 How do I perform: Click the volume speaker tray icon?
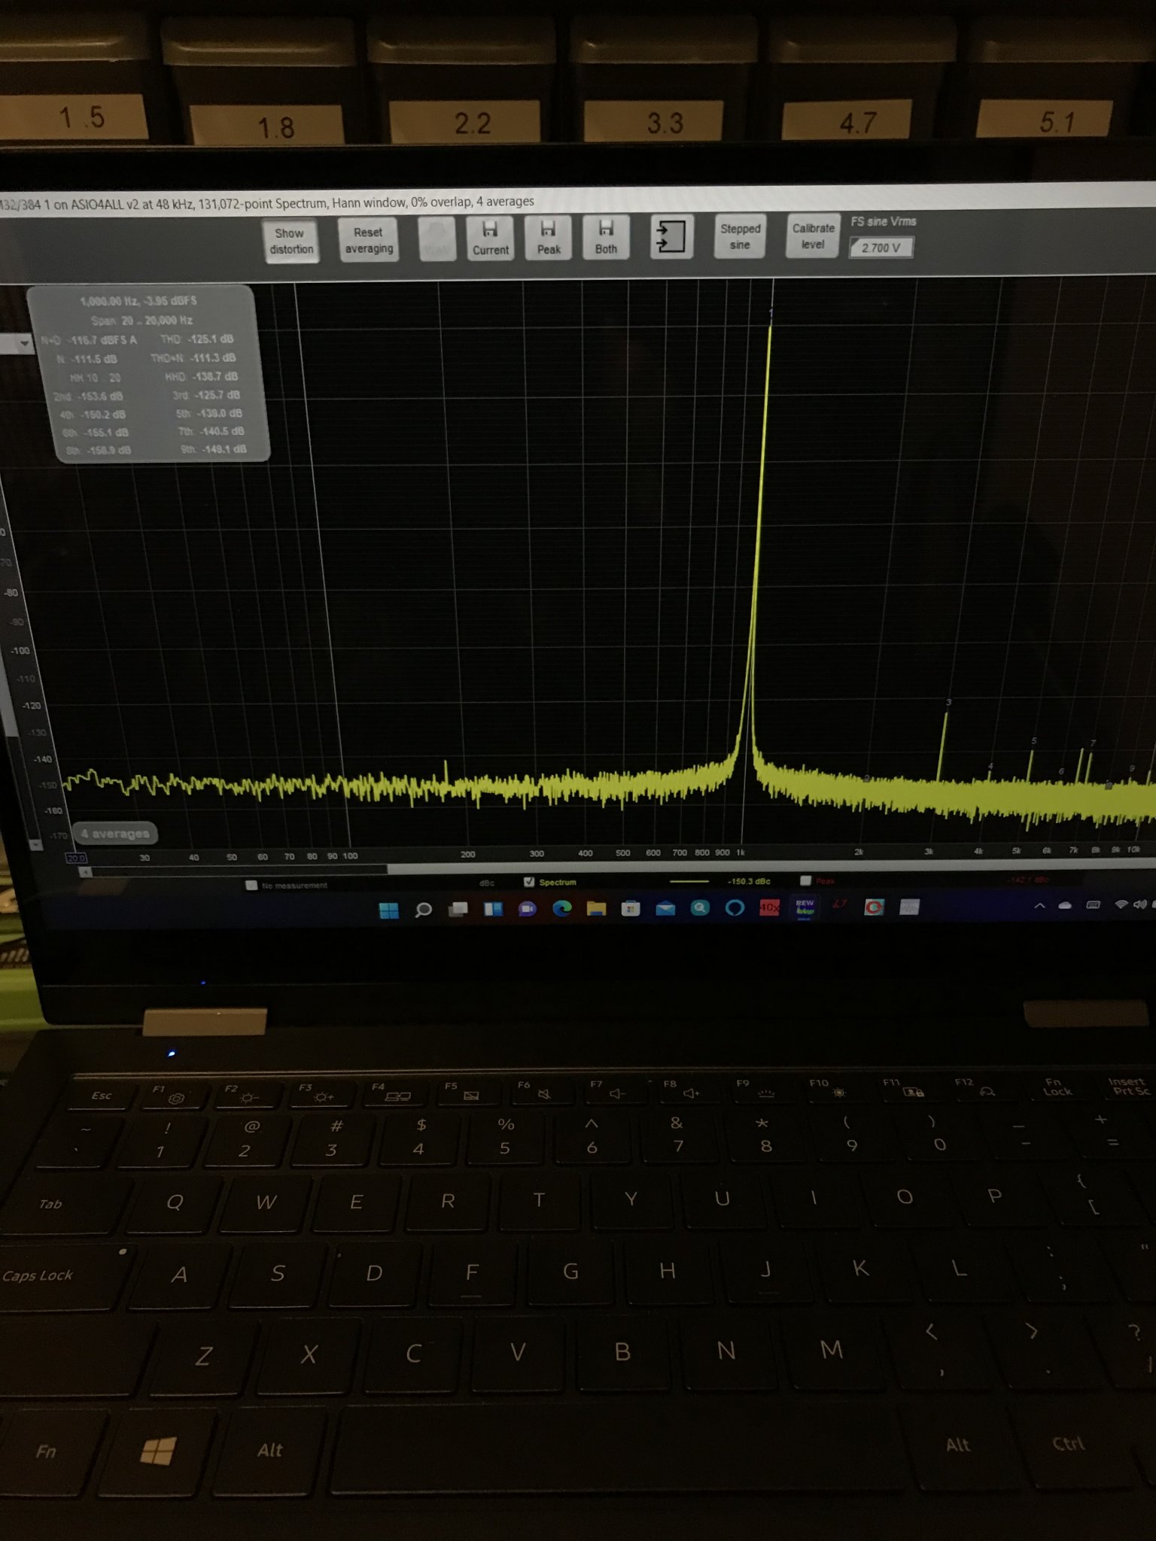pos(1141,904)
